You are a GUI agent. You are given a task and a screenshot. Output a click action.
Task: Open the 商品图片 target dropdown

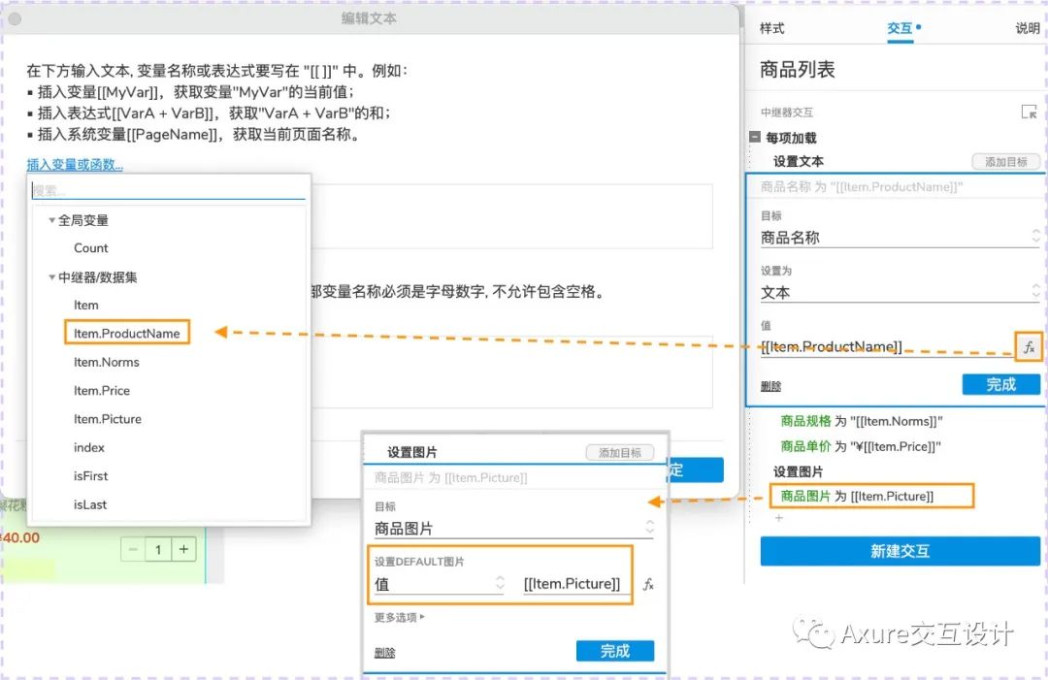(514, 529)
